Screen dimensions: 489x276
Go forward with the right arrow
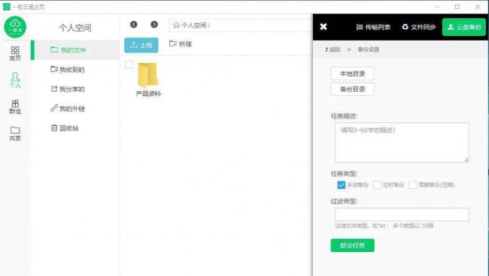[x=154, y=25]
